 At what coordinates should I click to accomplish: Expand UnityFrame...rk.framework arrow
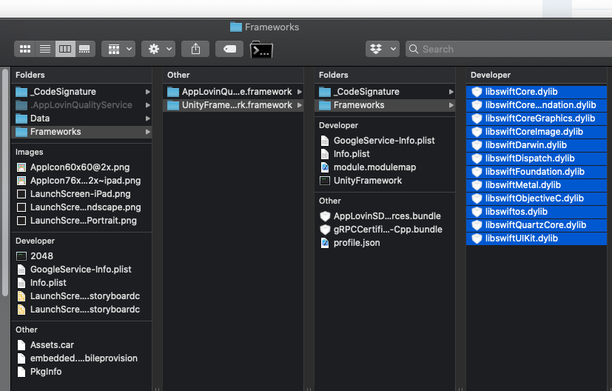[x=300, y=105]
